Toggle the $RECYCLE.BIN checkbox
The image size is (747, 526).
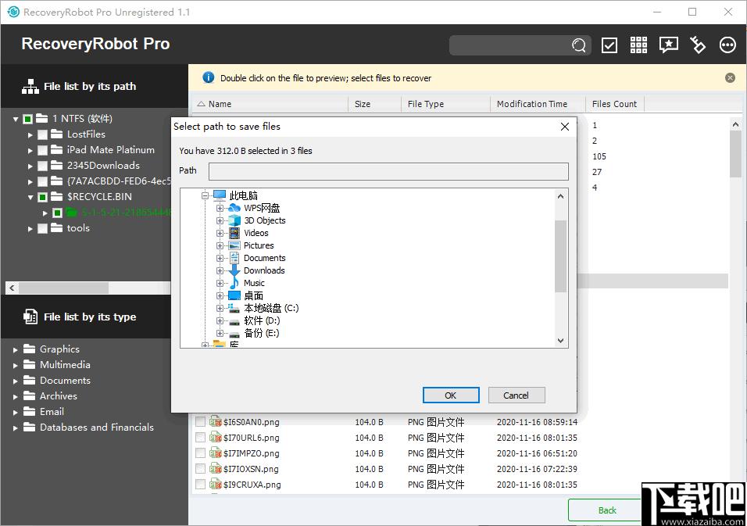click(42, 197)
